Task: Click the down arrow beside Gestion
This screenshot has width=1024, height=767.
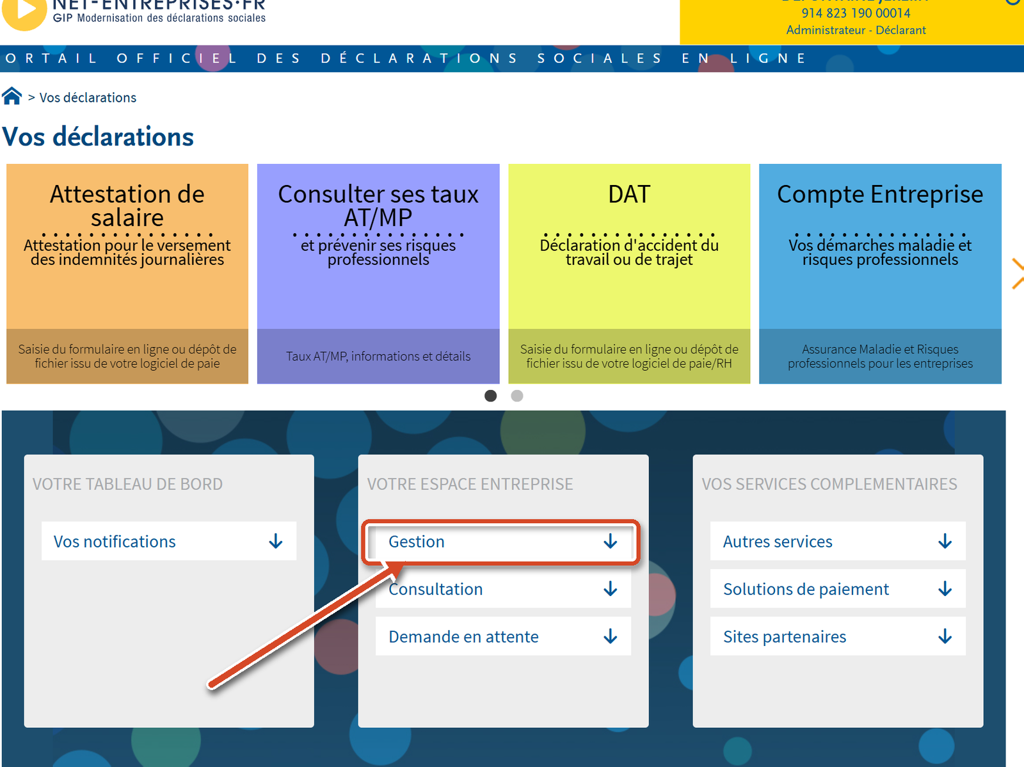Action: pos(611,542)
